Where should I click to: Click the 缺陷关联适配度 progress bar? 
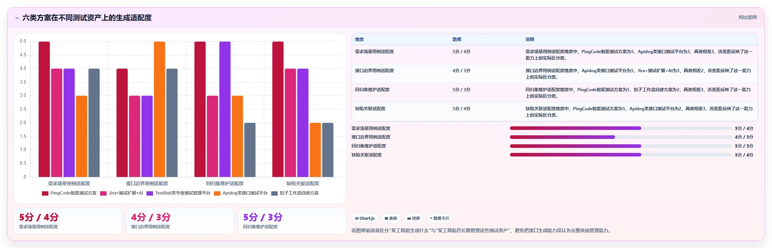click(x=620, y=155)
